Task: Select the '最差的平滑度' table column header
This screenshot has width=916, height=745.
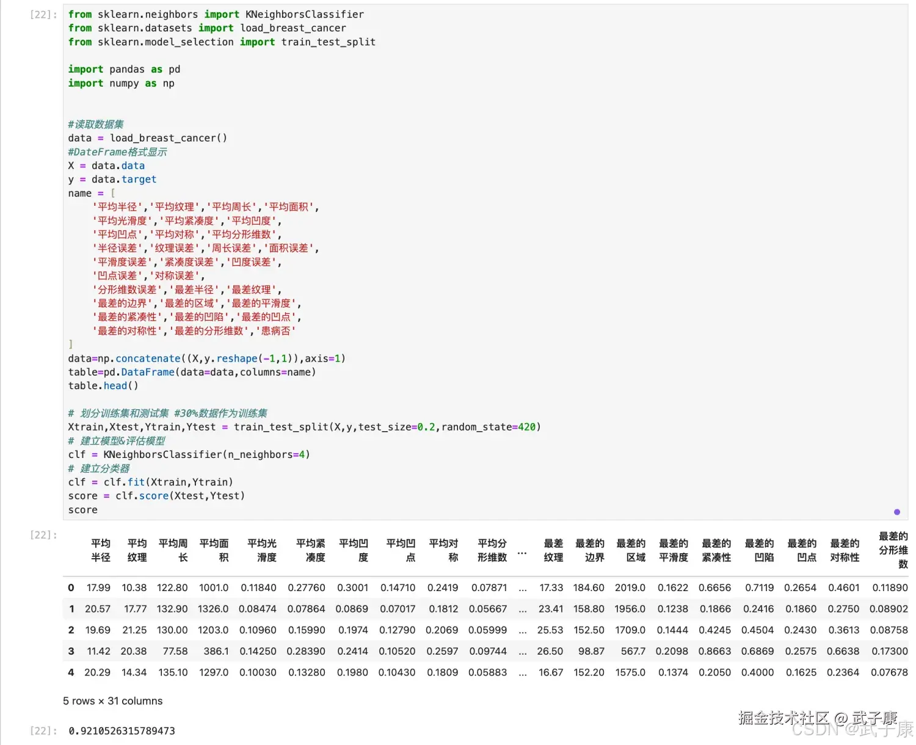Action: click(x=674, y=550)
